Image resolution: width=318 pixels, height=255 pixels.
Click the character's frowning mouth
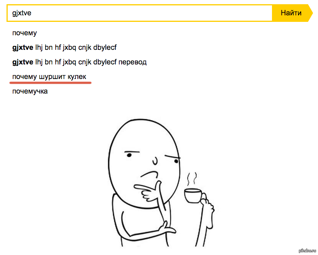click(x=150, y=175)
